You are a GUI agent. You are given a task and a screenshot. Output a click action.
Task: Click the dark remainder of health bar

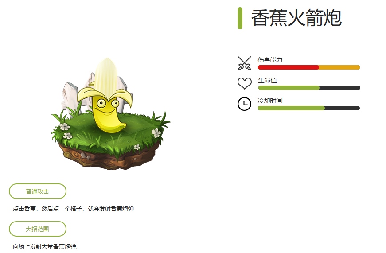pos(340,88)
